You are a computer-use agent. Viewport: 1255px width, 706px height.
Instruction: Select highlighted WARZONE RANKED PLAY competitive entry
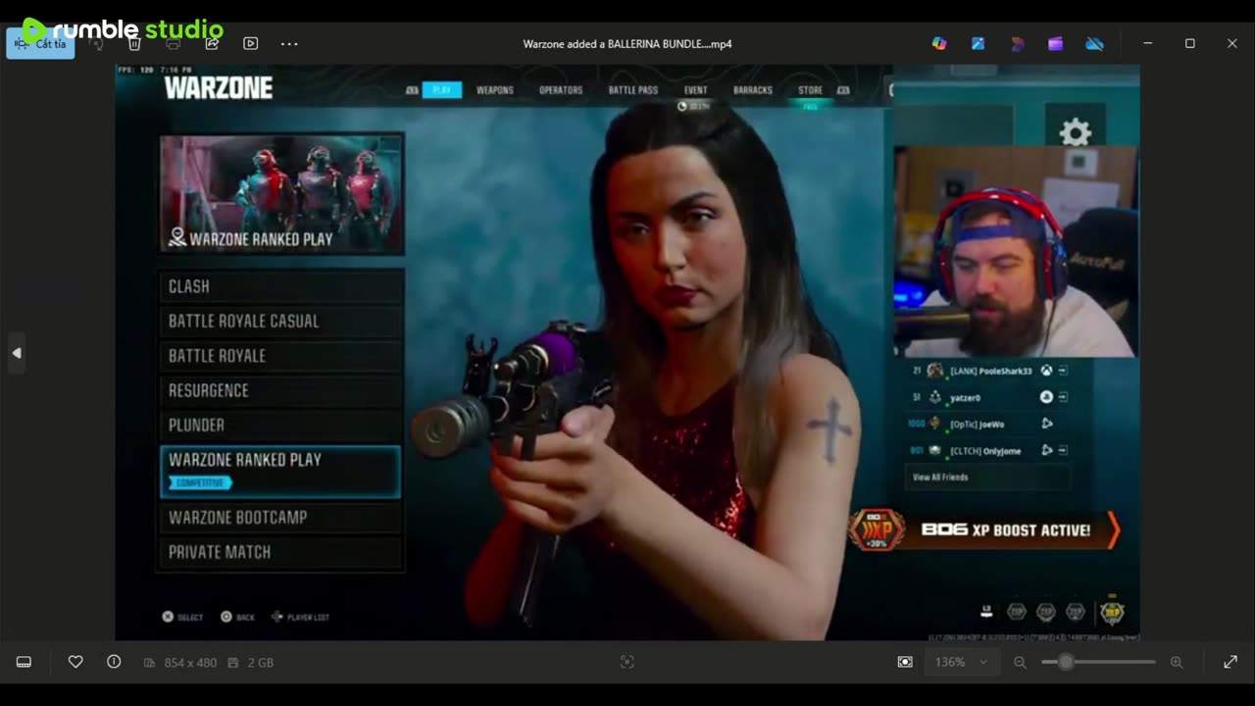pos(280,471)
